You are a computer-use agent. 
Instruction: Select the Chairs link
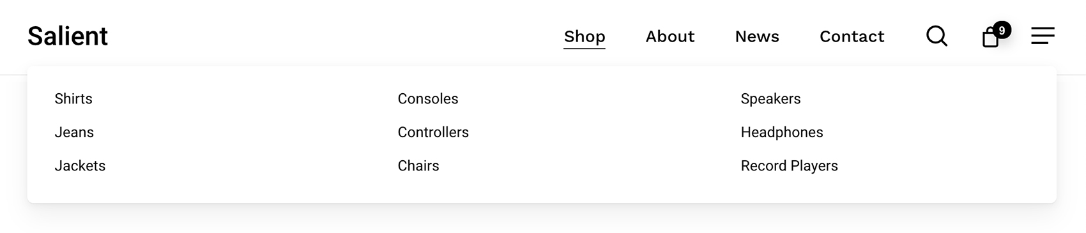(418, 165)
